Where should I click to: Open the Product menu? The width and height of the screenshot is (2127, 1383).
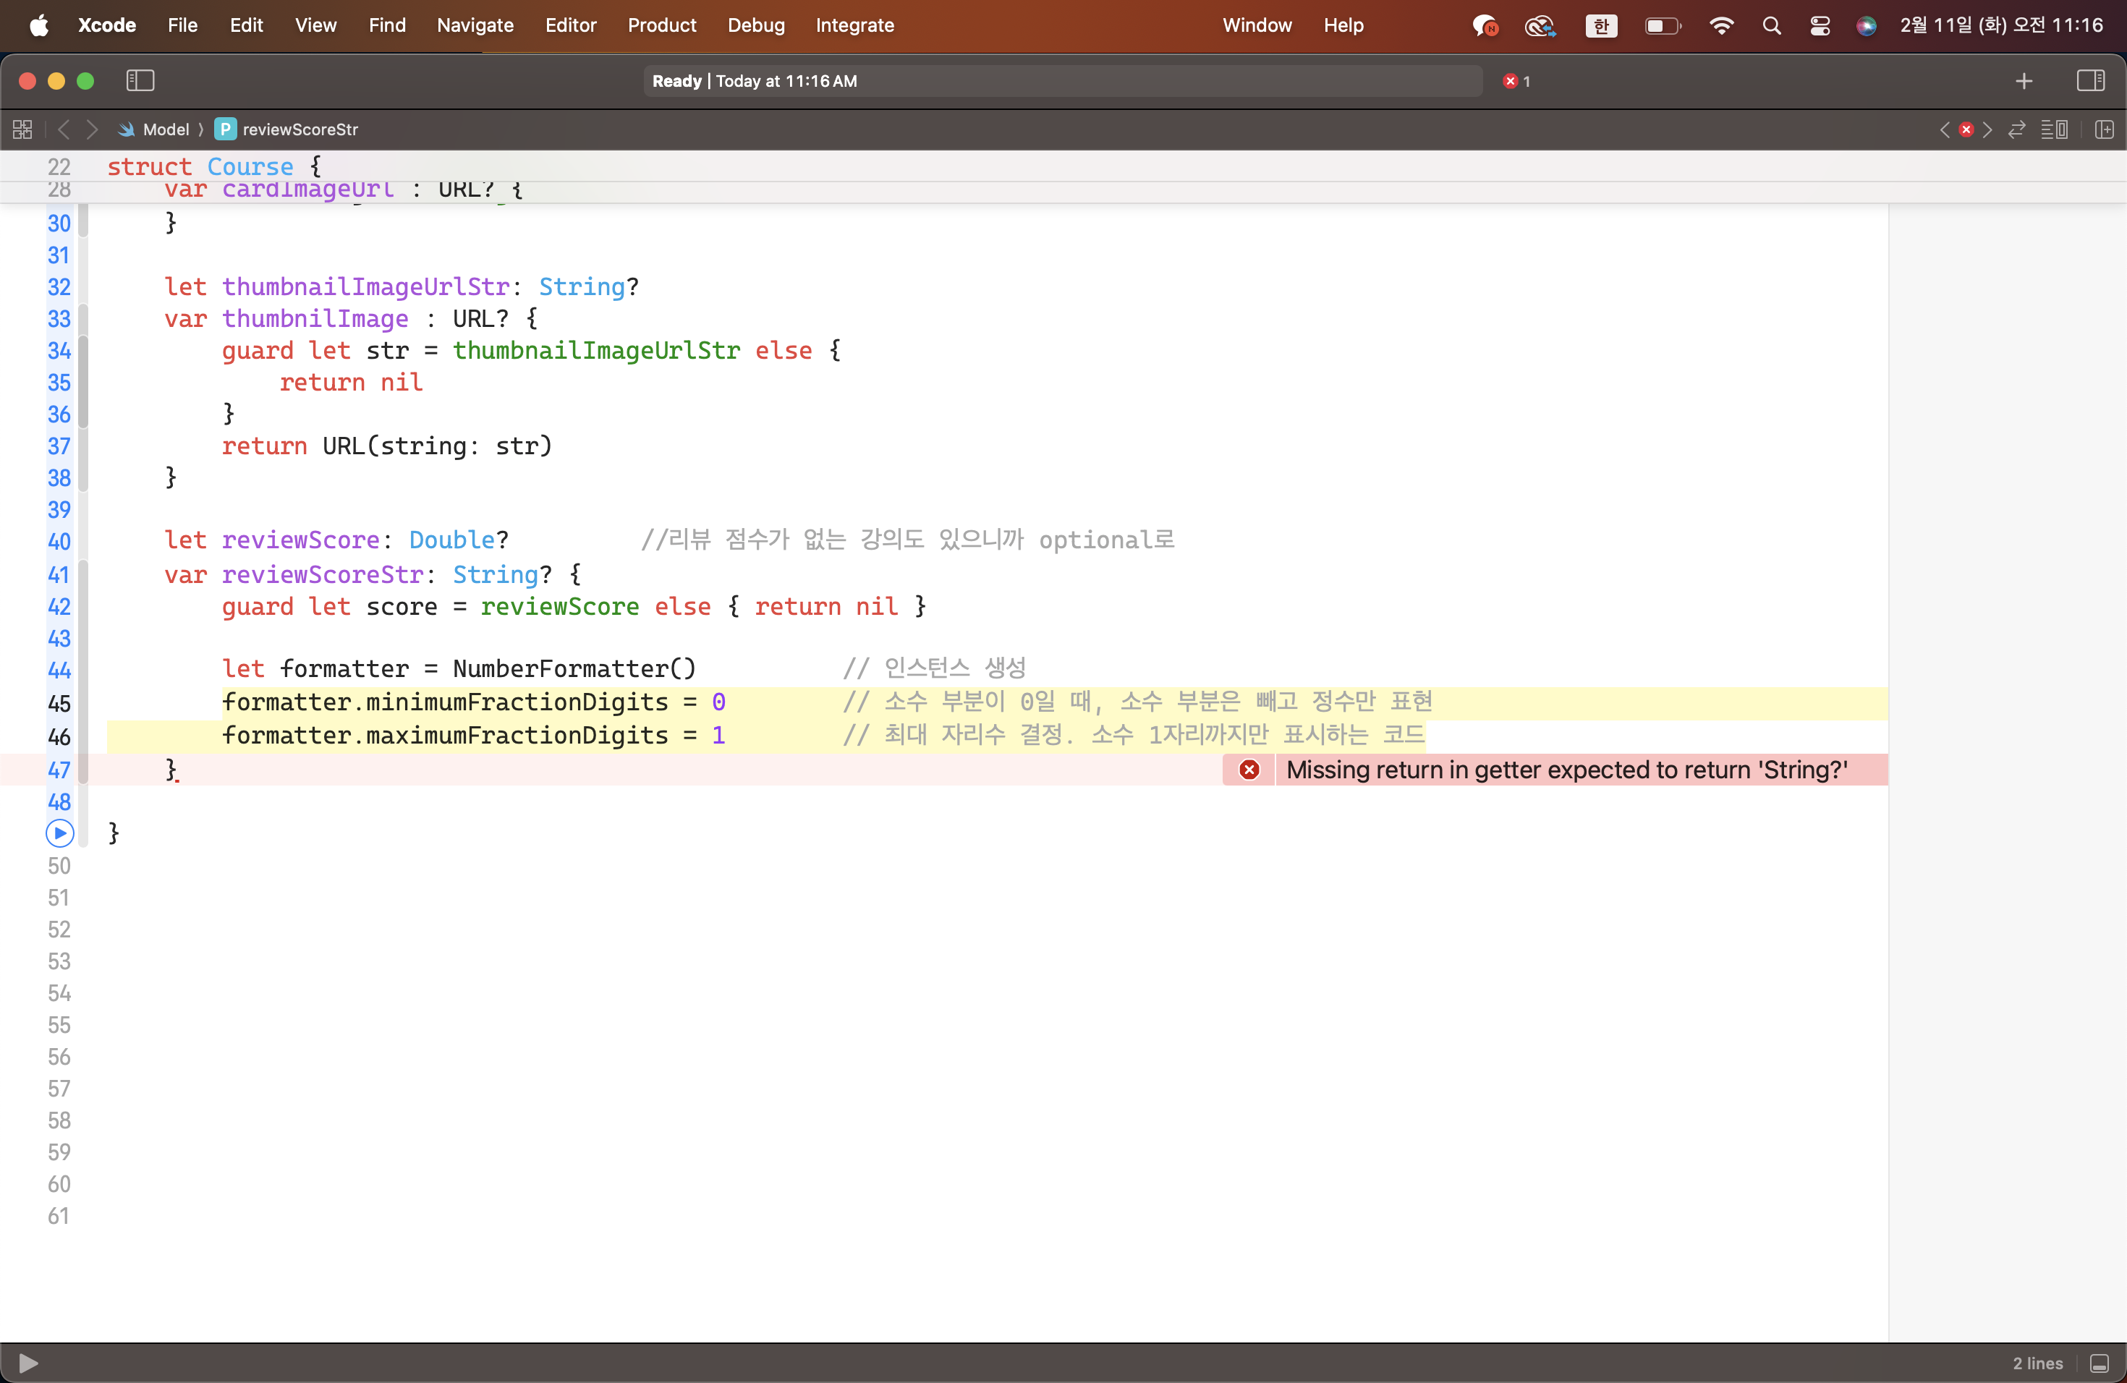tap(661, 25)
